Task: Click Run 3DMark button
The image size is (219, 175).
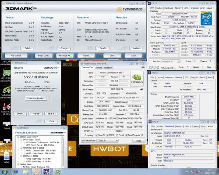Action: click(x=16, y=56)
